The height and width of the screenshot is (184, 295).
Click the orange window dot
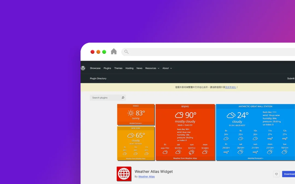coord(98,52)
